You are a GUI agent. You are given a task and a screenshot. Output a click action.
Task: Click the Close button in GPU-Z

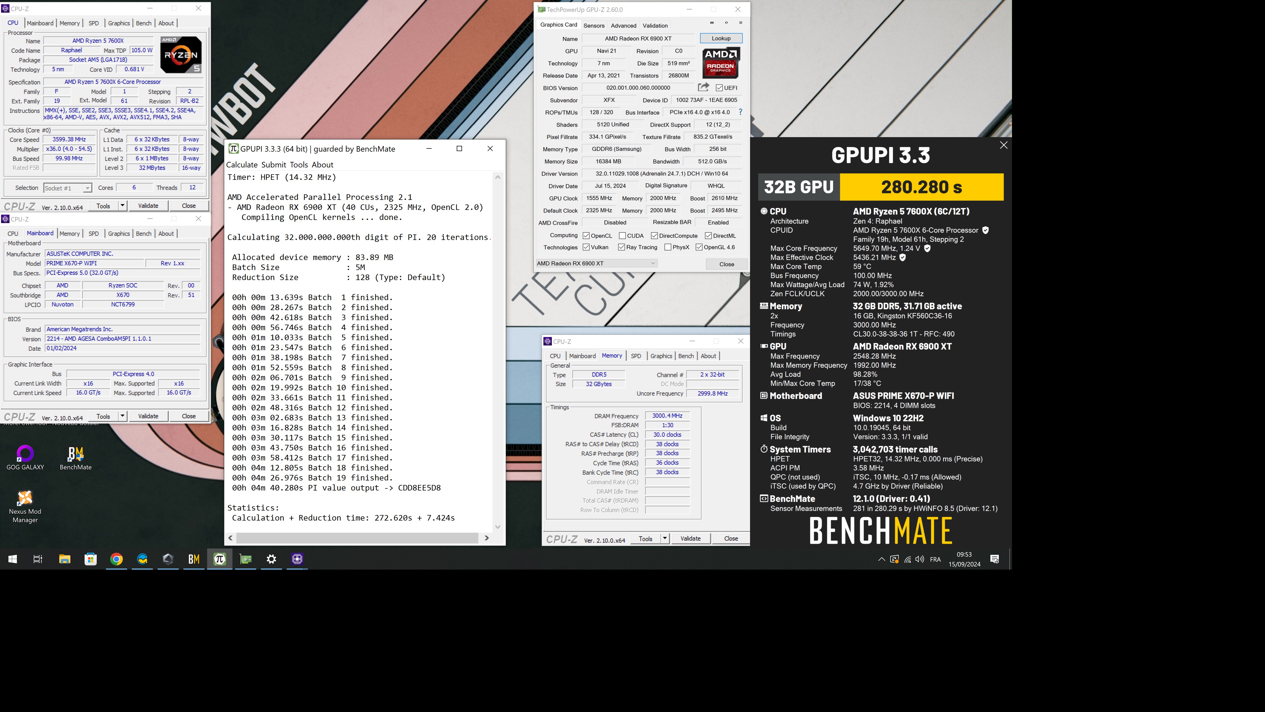(727, 264)
